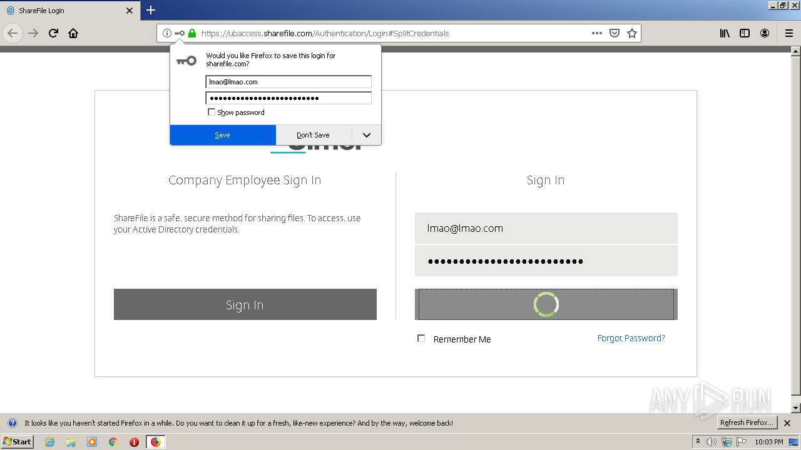
Task: Open the network tray icon
Action: [x=727, y=442]
